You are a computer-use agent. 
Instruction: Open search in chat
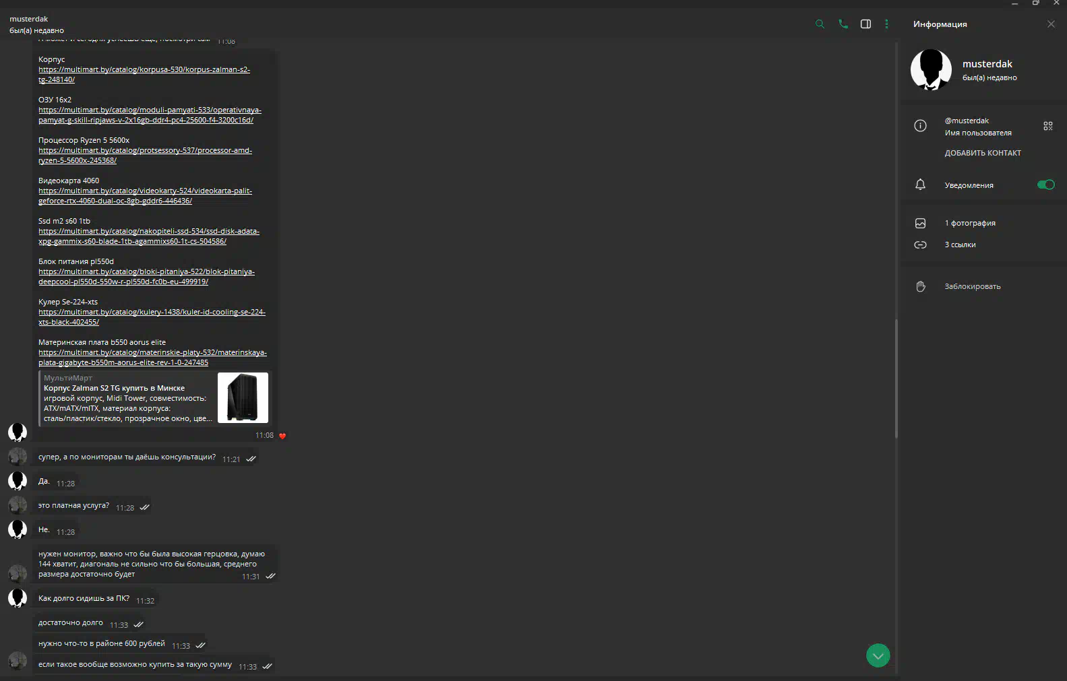point(820,24)
